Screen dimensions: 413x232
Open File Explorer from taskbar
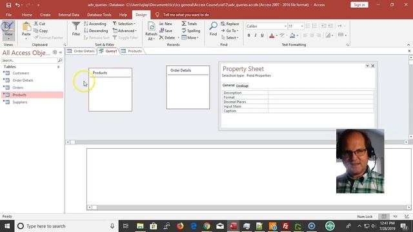tap(140, 226)
